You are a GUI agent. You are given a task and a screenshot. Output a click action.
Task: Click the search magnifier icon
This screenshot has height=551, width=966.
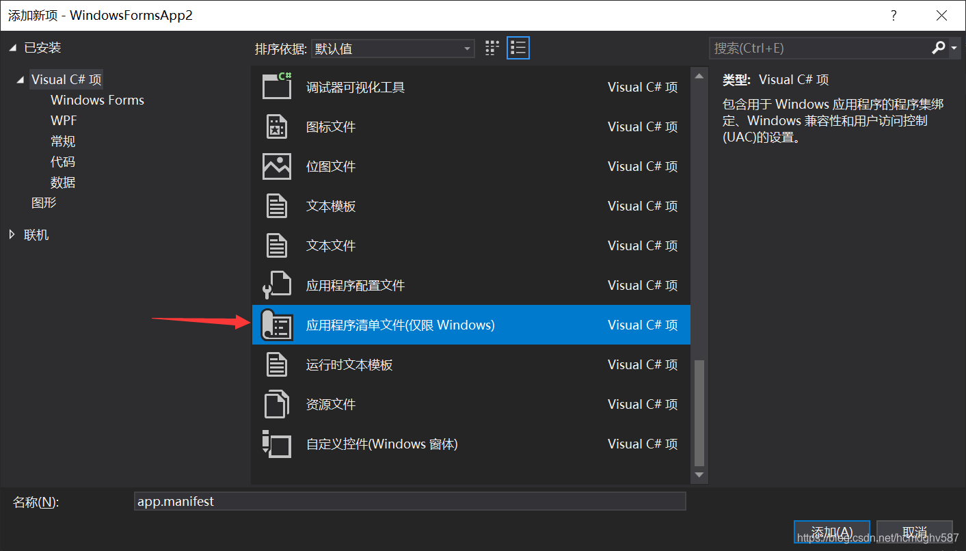(939, 48)
